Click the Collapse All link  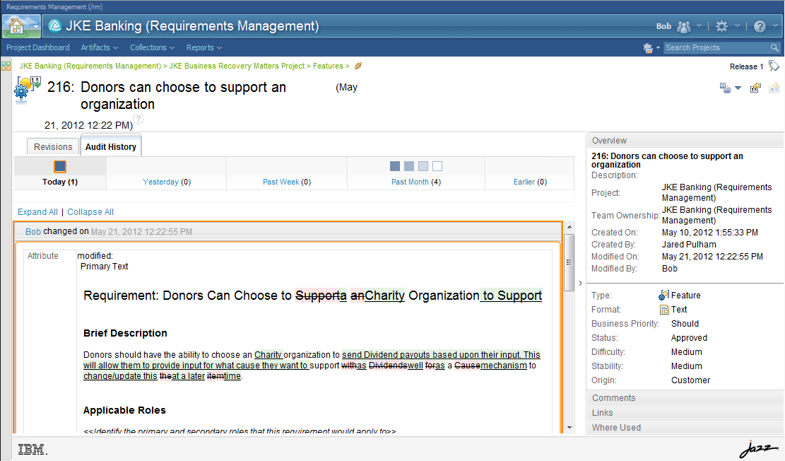90,212
